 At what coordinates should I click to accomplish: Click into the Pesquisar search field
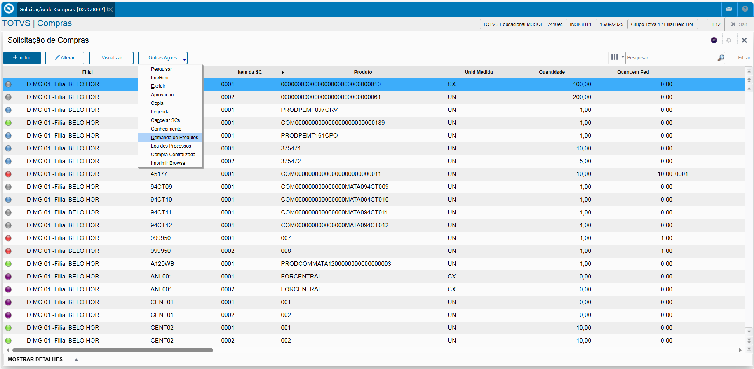click(671, 58)
